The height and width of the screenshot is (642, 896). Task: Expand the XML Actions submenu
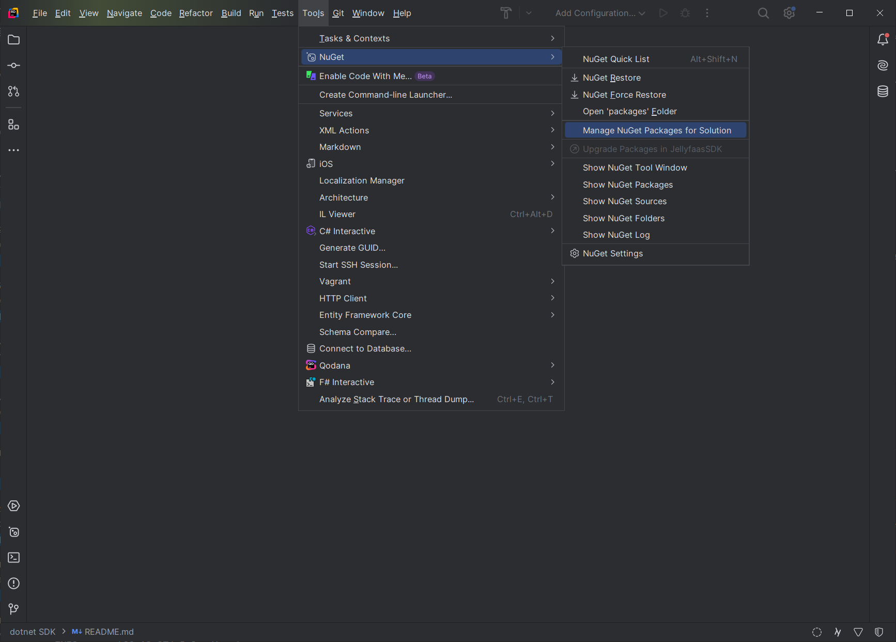[431, 130]
